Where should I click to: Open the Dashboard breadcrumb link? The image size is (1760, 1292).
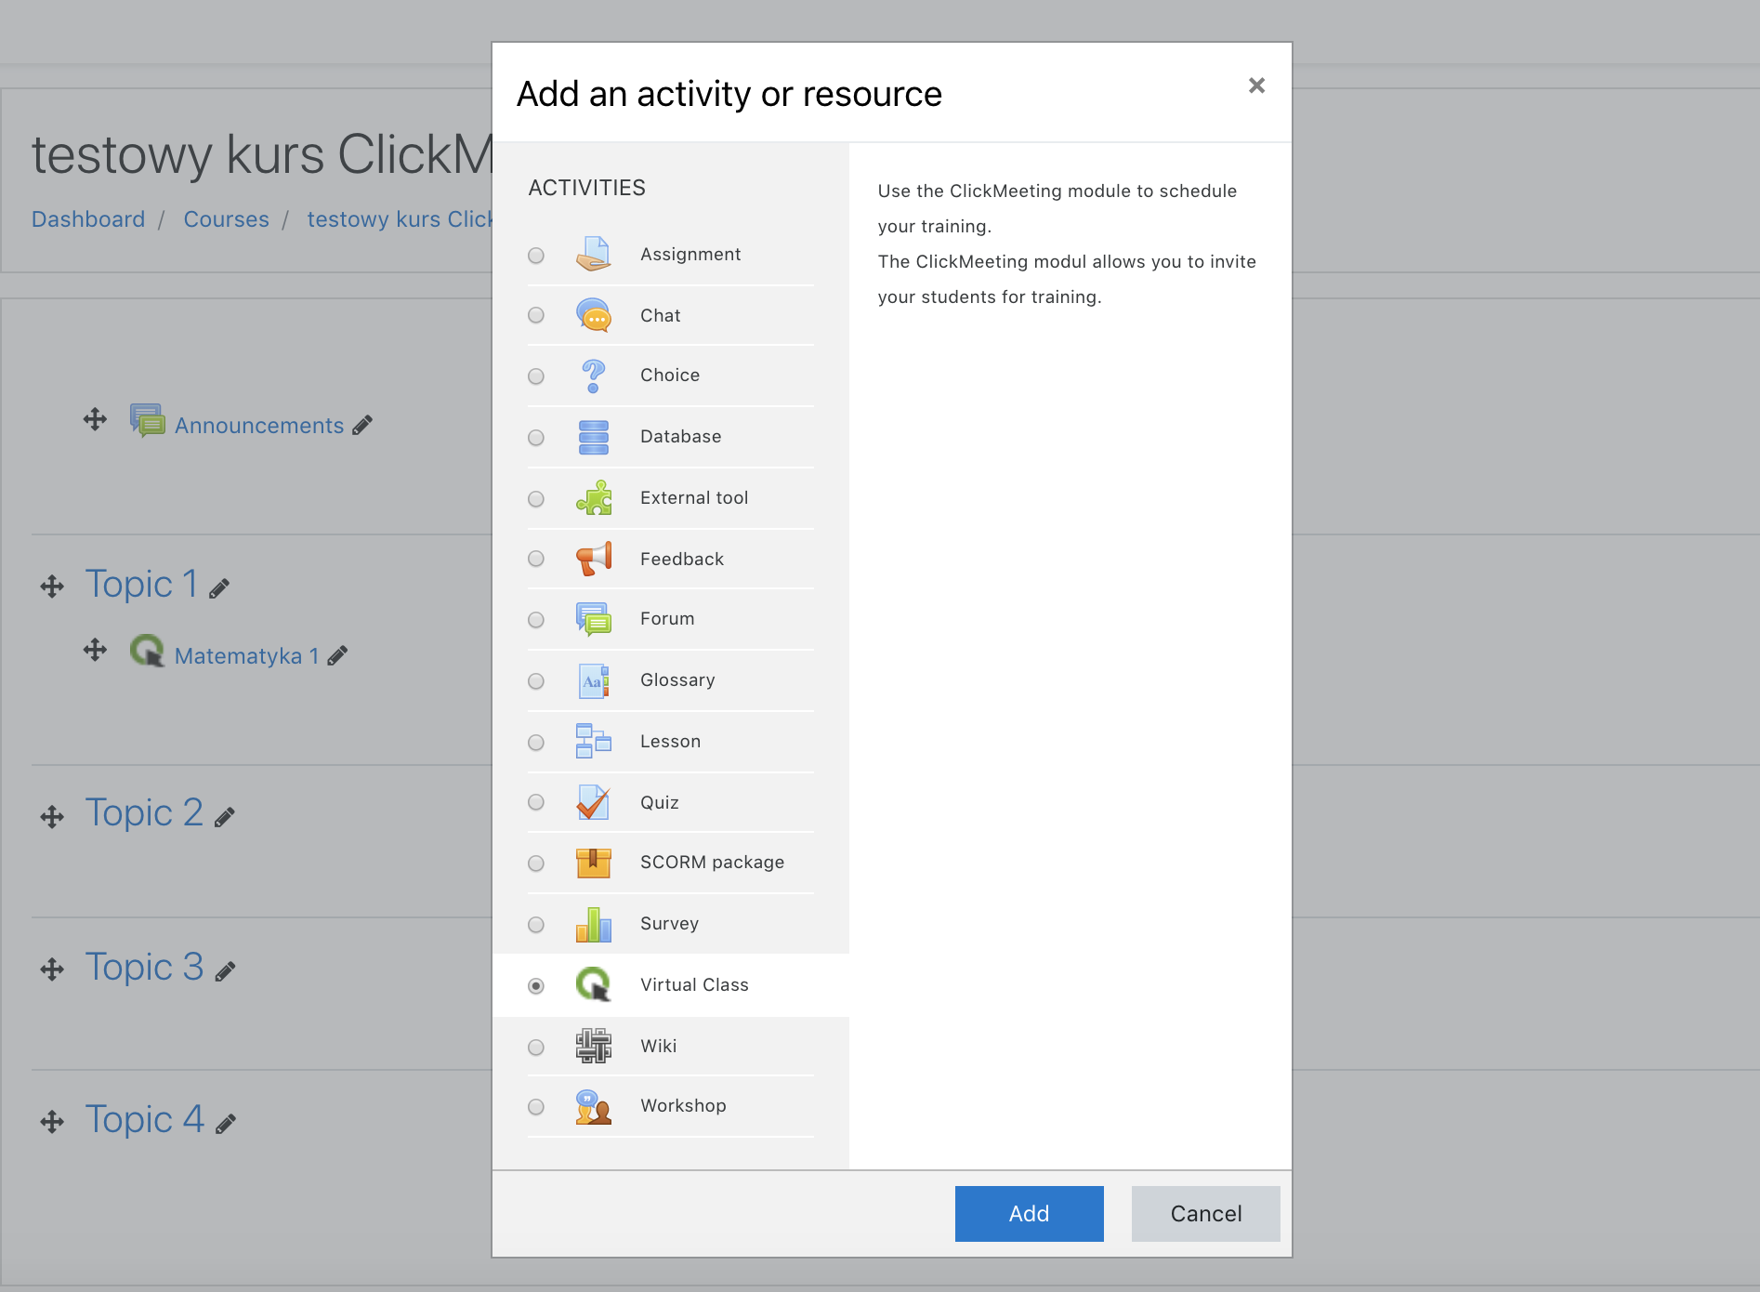88,219
